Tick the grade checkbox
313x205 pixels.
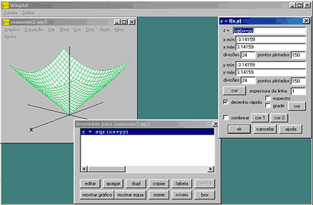tap(268, 106)
